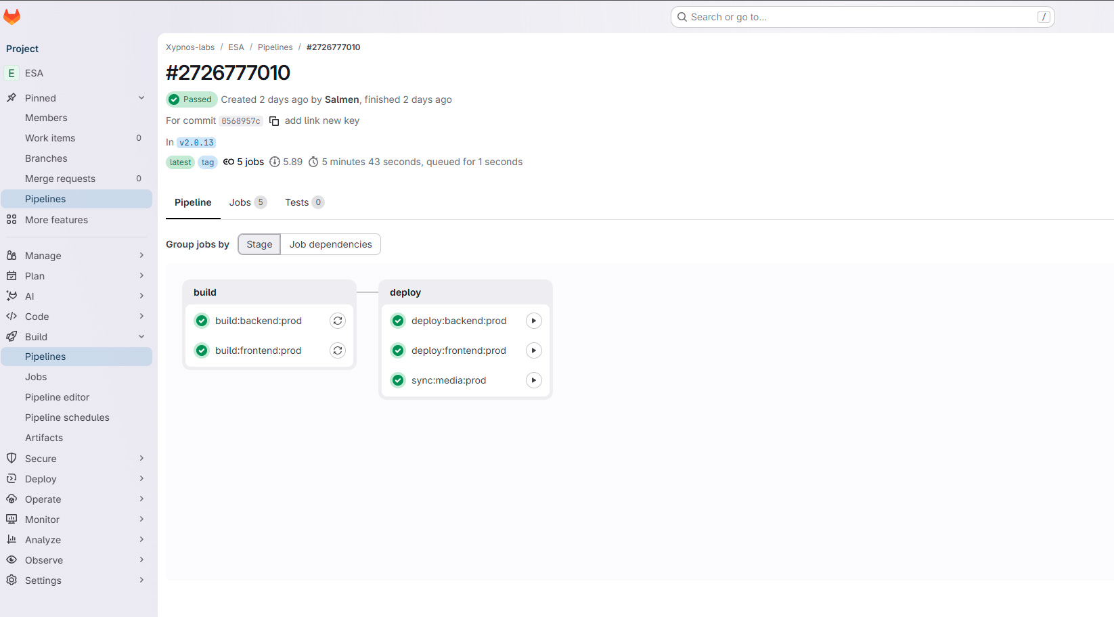Open author Salmen profile link

[342, 99]
